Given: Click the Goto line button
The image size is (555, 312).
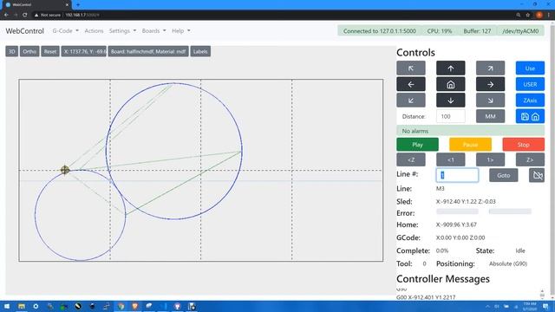Looking at the screenshot, I should coord(503,175).
